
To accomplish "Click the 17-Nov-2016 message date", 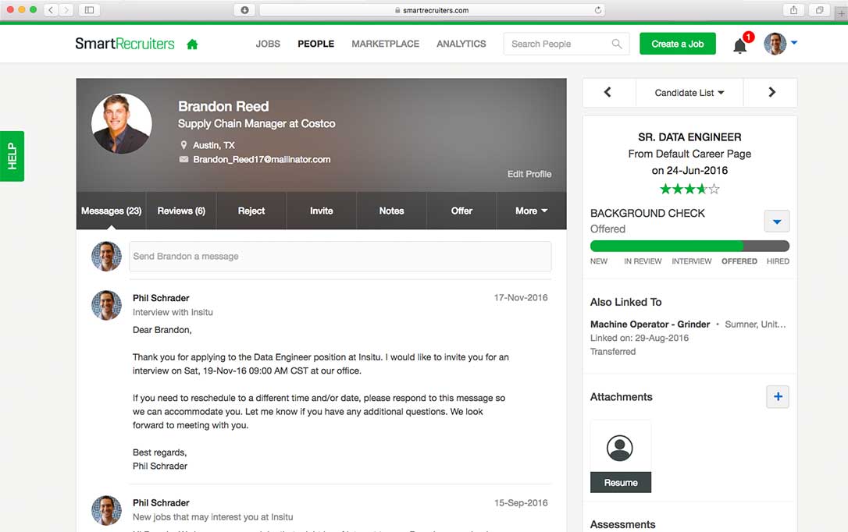I will pos(520,298).
